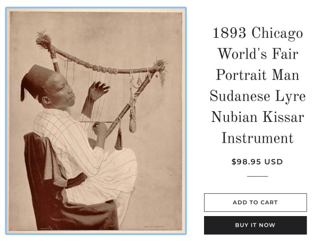
Task: Open the lyre player product photo
Action: point(96,121)
